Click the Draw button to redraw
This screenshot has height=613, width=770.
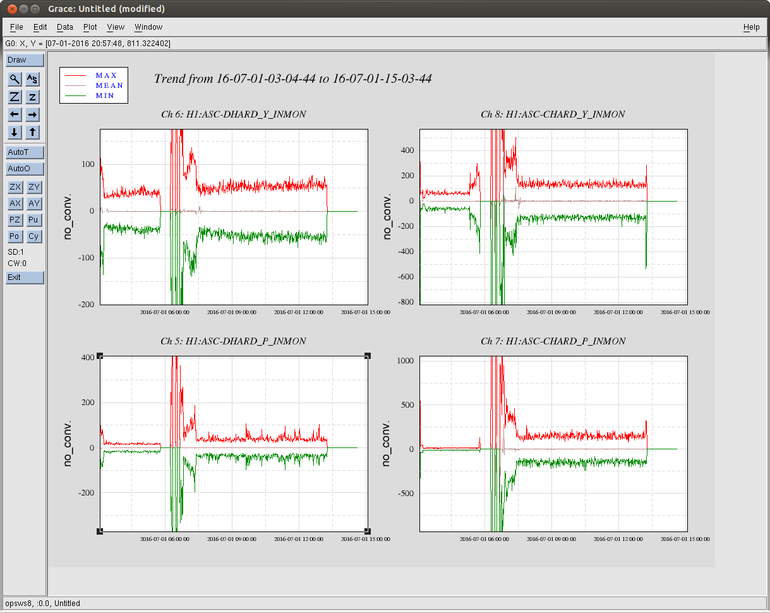coord(25,60)
